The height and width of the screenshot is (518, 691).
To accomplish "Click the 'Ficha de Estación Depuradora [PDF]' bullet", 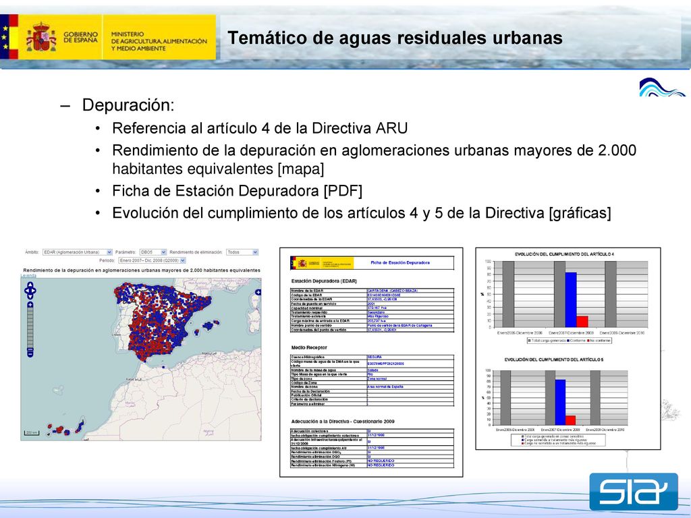I will click(237, 191).
